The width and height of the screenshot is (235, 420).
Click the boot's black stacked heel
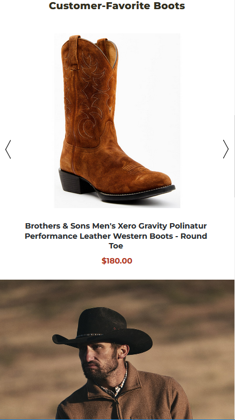coord(71,182)
